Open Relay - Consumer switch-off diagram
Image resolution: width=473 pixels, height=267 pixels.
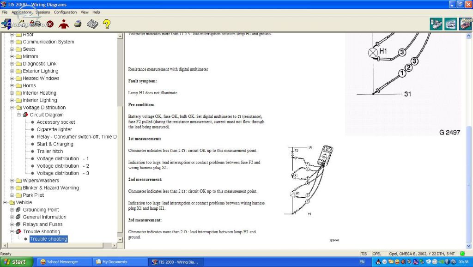77,137
